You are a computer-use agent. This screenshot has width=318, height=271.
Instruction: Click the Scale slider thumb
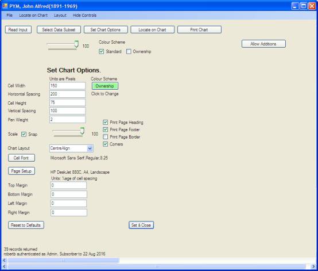point(82,131)
